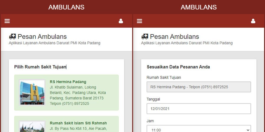Click ambulance icon above Pilih Rumah Sakit Tujuan
This screenshot has height=132, width=265.
tap(13, 37)
